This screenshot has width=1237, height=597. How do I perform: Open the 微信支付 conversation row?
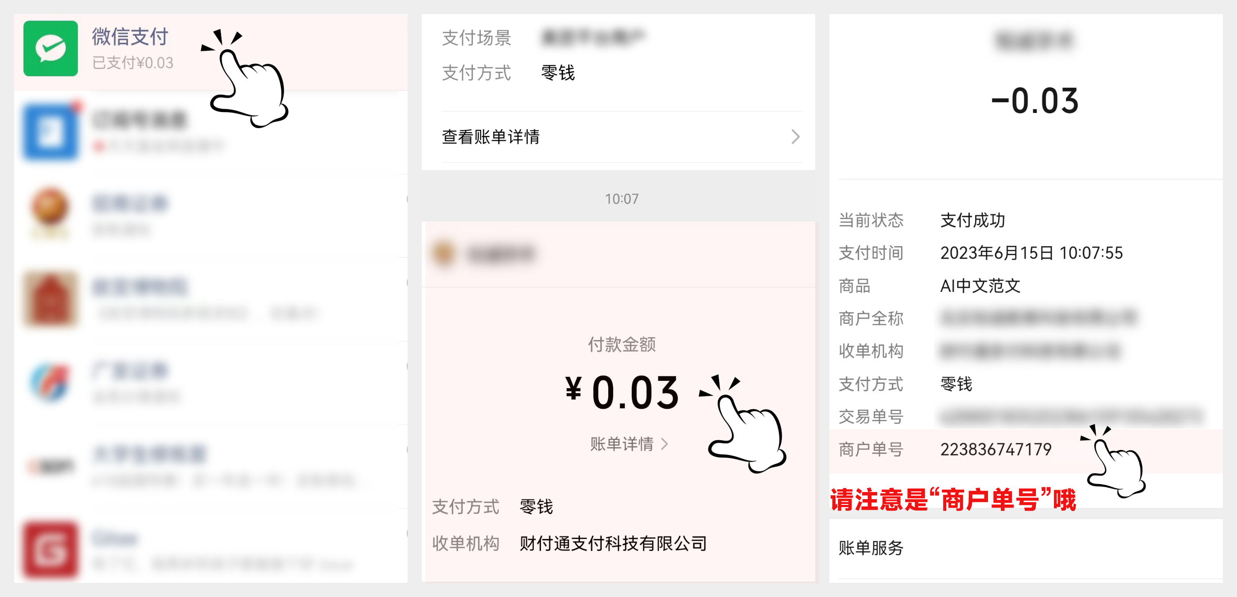[x=211, y=52]
